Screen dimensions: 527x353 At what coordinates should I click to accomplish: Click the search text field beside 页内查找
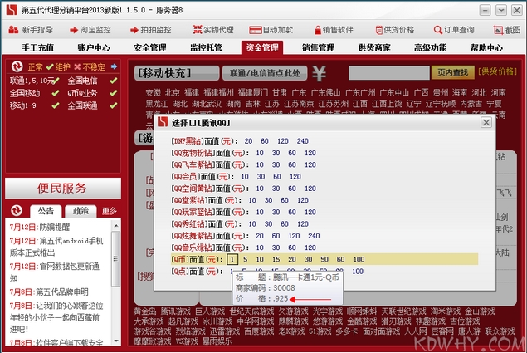click(x=390, y=73)
